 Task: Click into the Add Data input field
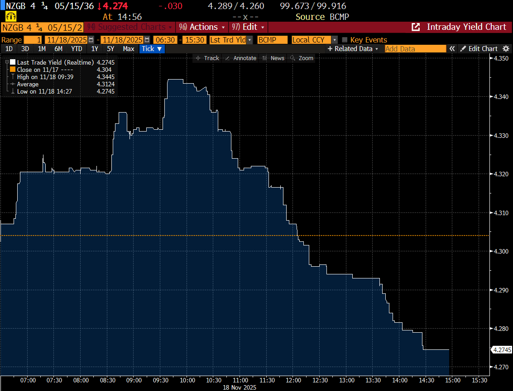(x=415, y=49)
